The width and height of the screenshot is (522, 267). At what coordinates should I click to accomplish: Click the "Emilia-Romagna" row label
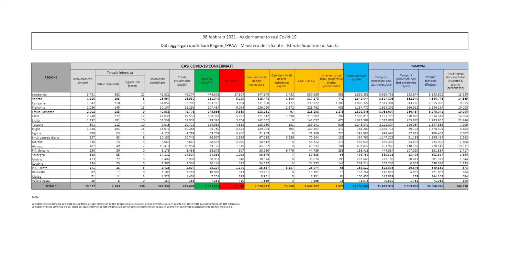click(51, 112)
